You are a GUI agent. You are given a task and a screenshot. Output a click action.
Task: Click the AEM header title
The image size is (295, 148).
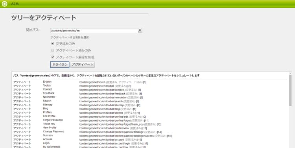coord(15,4)
